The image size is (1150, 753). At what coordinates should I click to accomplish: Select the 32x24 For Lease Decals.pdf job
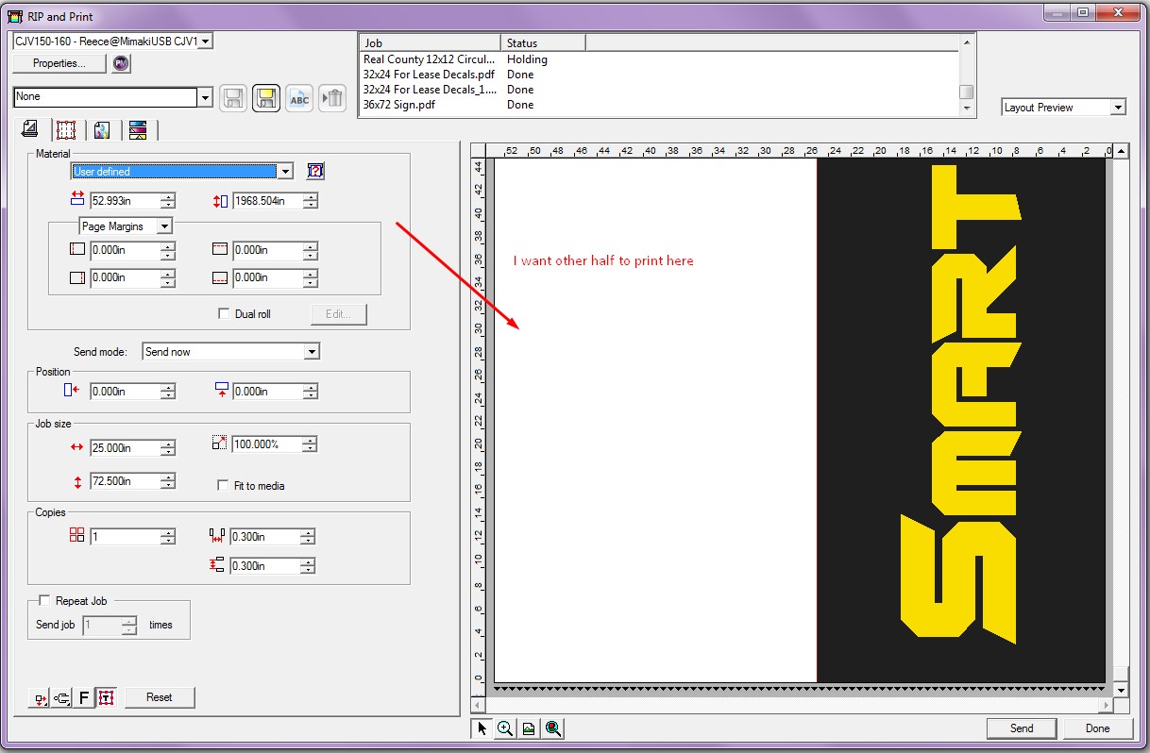click(429, 75)
